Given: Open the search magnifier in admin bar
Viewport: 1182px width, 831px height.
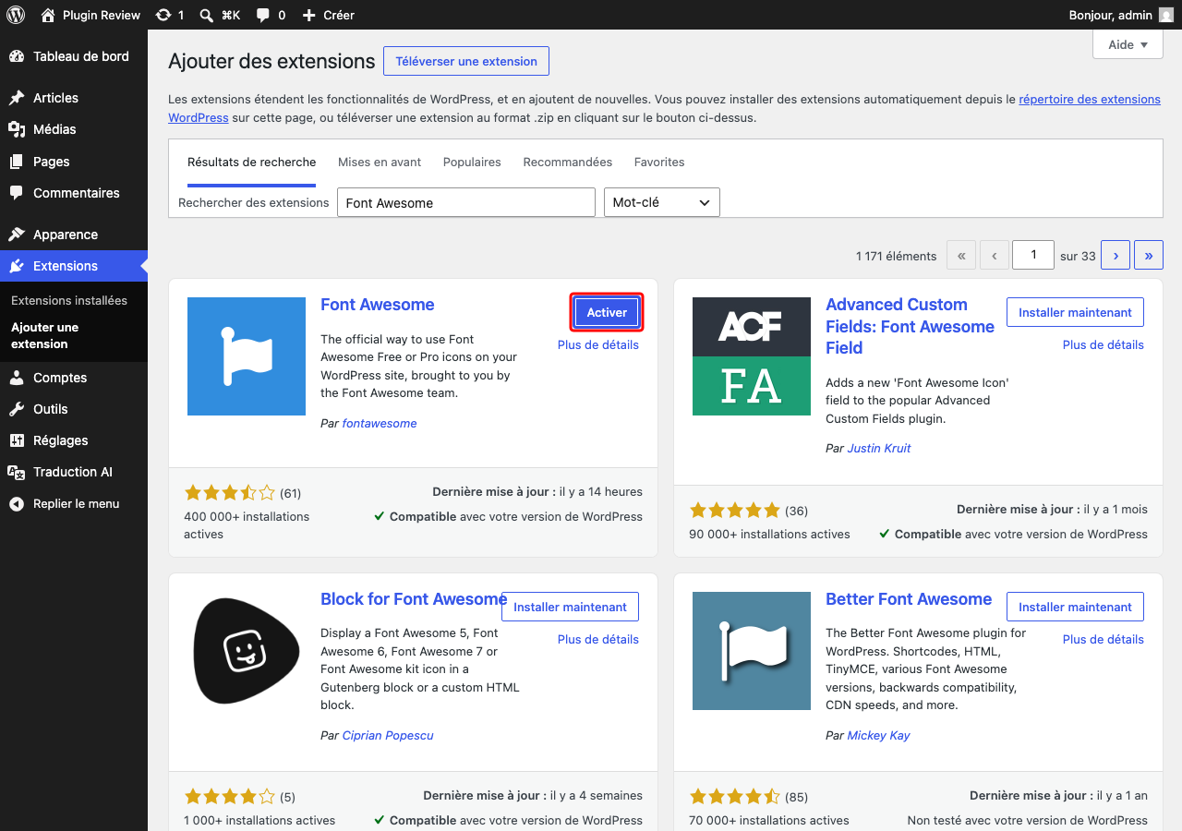Looking at the screenshot, I should click(x=205, y=15).
